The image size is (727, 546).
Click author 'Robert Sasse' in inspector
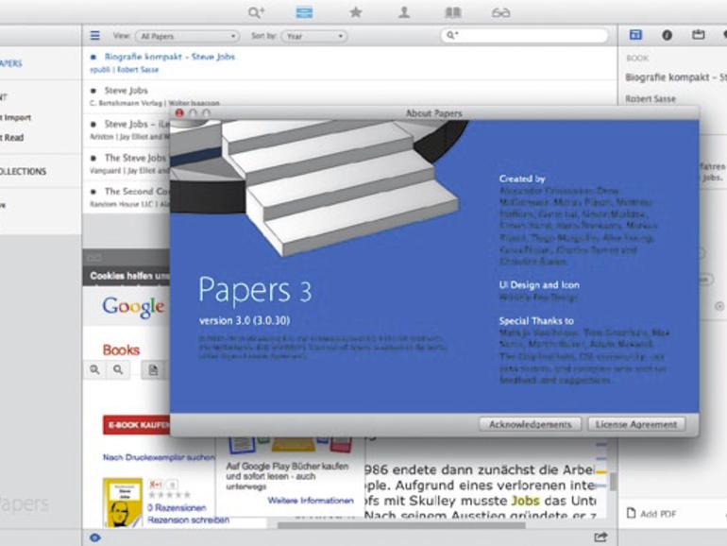[651, 99]
